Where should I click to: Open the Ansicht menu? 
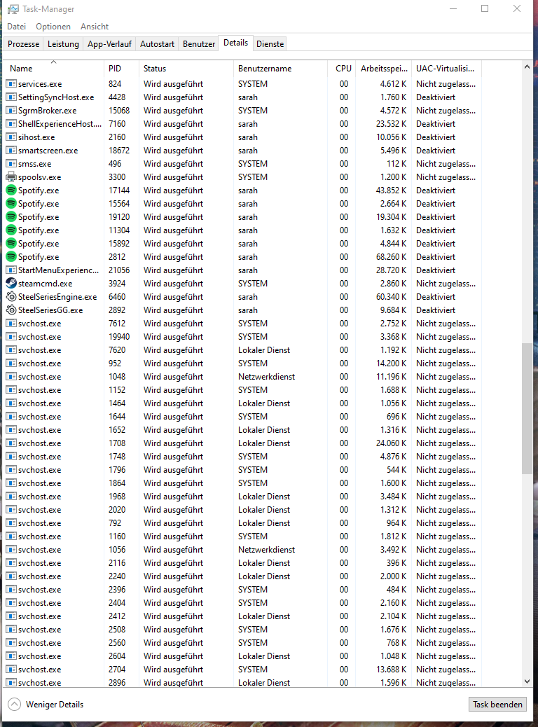pyautogui.click(x=94, y=27)
